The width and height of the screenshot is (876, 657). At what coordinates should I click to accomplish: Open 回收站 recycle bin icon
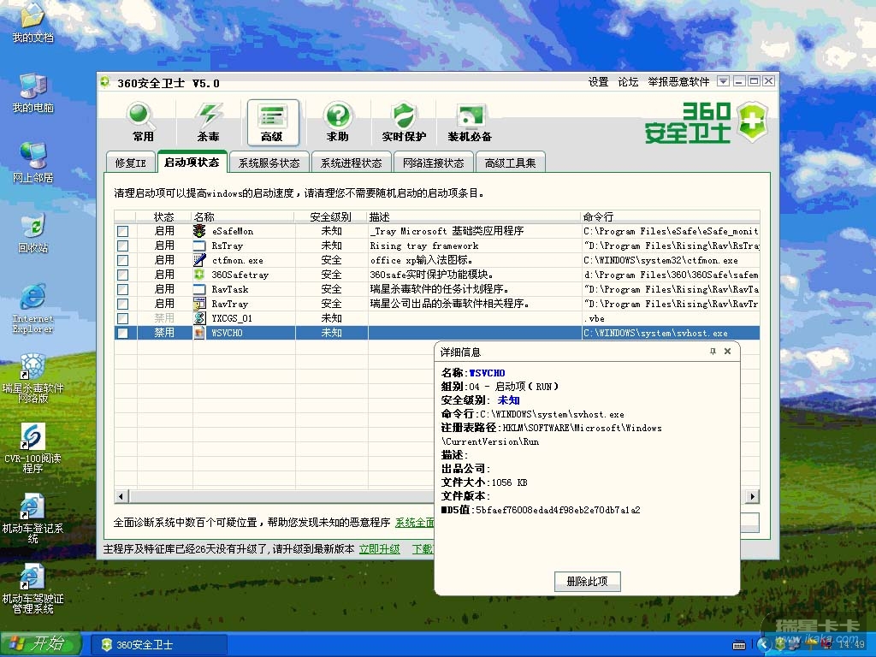(x=33, y=234)
